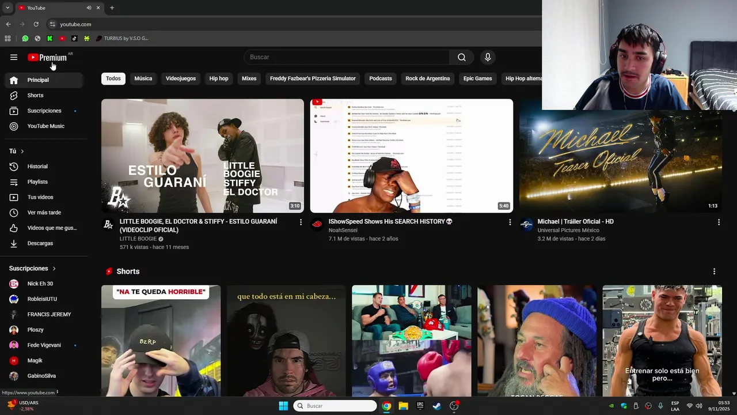Open the browser apps grid icon
This screenshot has height=415, width=737.
point(7,39)
